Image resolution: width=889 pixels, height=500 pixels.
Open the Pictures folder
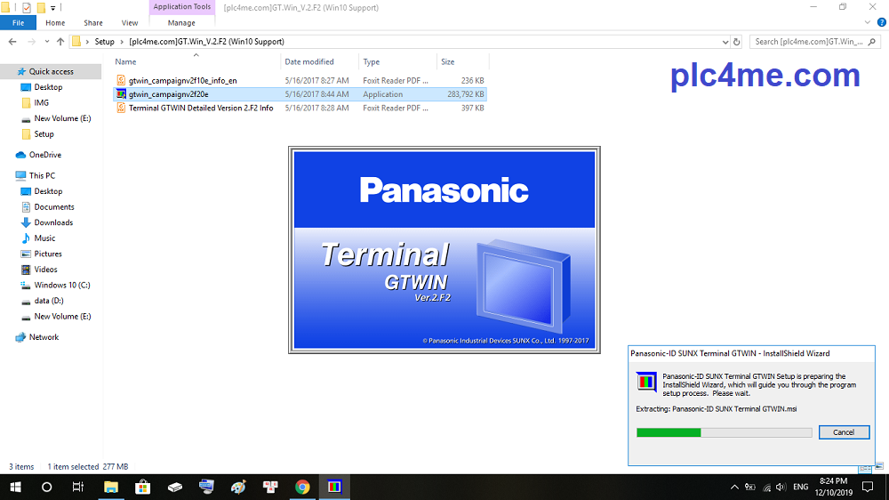point(48,254)
